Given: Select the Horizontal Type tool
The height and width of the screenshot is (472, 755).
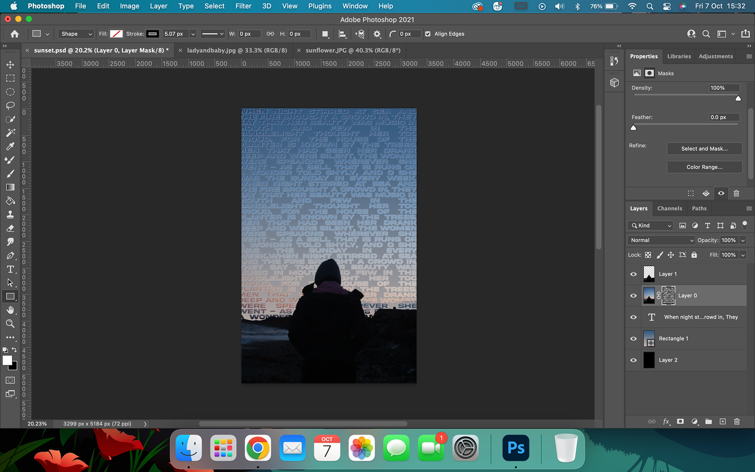Looking at the screenshot, I should [10, 269].
